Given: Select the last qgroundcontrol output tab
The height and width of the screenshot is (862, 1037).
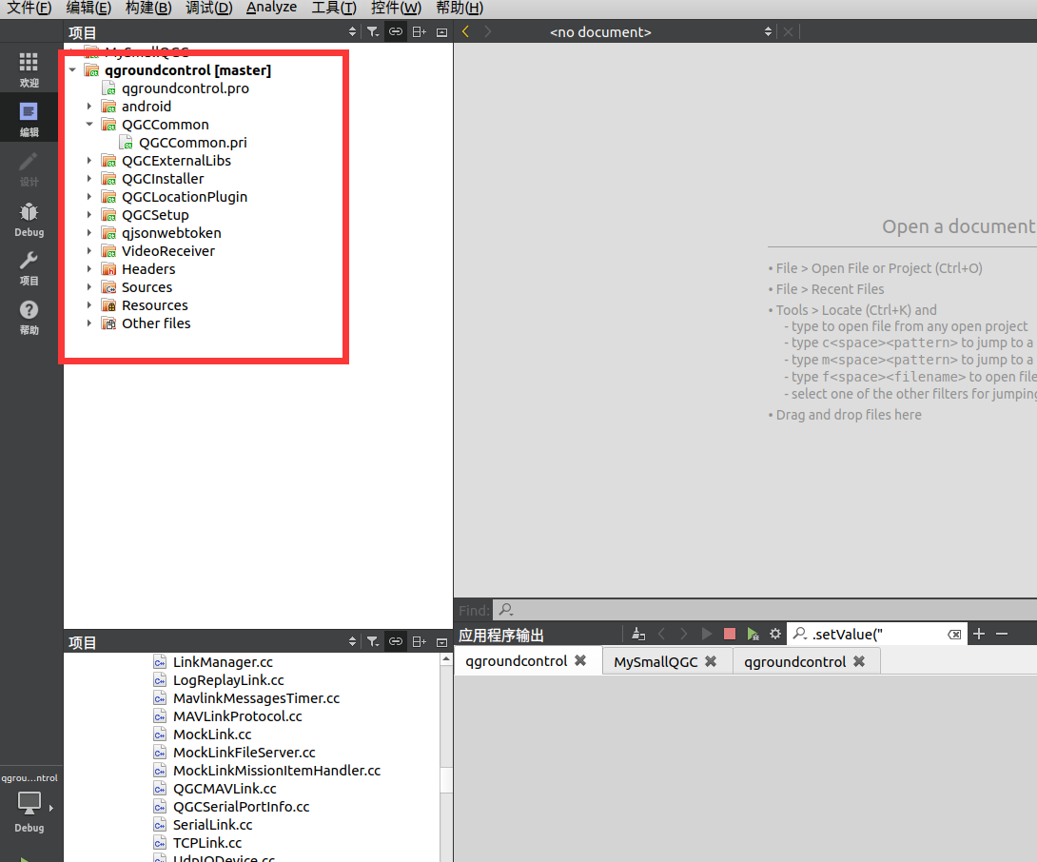Looking at the screenshot, I should point(794,661).
